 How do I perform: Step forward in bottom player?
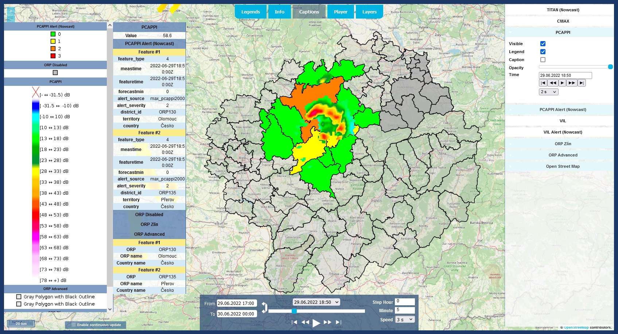[327, 322]
